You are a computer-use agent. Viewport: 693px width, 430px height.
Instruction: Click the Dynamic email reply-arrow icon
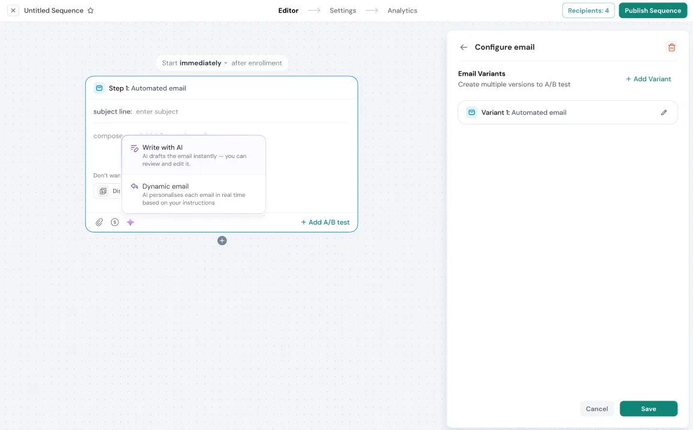135,187
